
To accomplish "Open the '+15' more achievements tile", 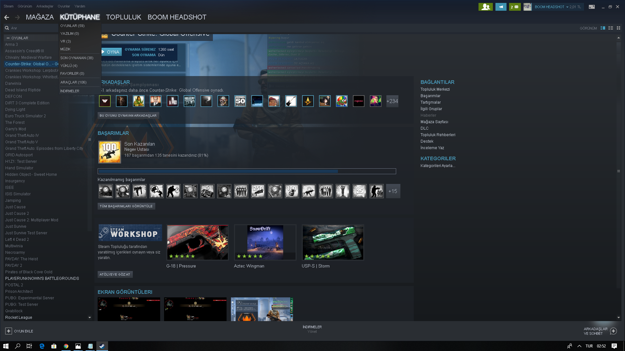I will tap(393, 191).
